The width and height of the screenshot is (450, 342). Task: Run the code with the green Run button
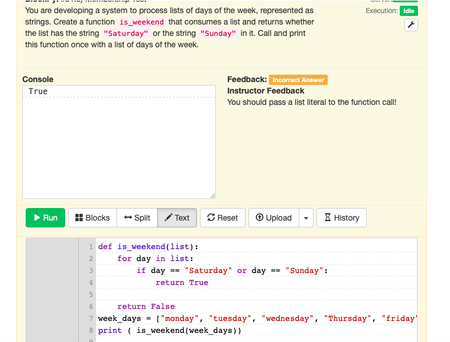[x=45, y=218]
